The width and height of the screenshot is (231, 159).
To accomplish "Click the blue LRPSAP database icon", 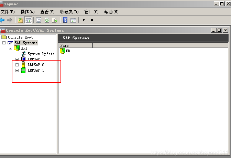I will click(x=23, y=59).
